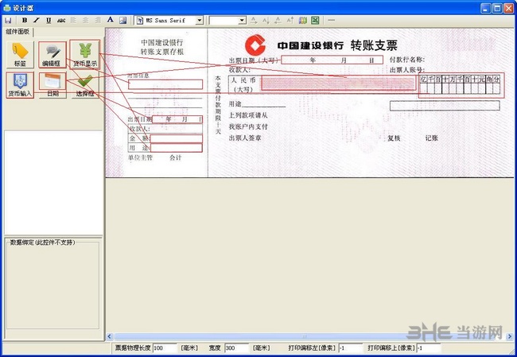Toggle bold formatting

point(25,21)
